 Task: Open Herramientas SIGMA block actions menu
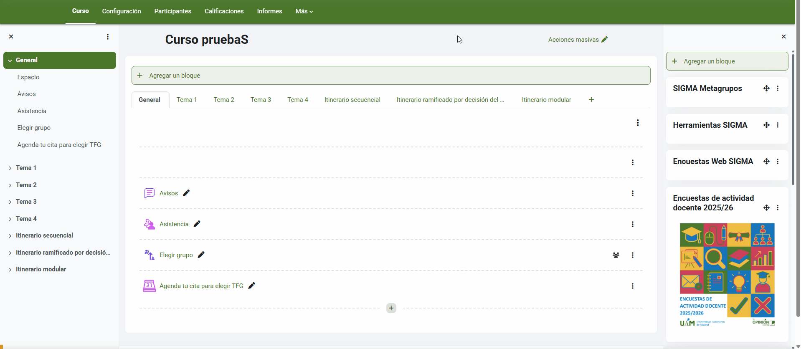pyautogui.click(x=778, y=125)
